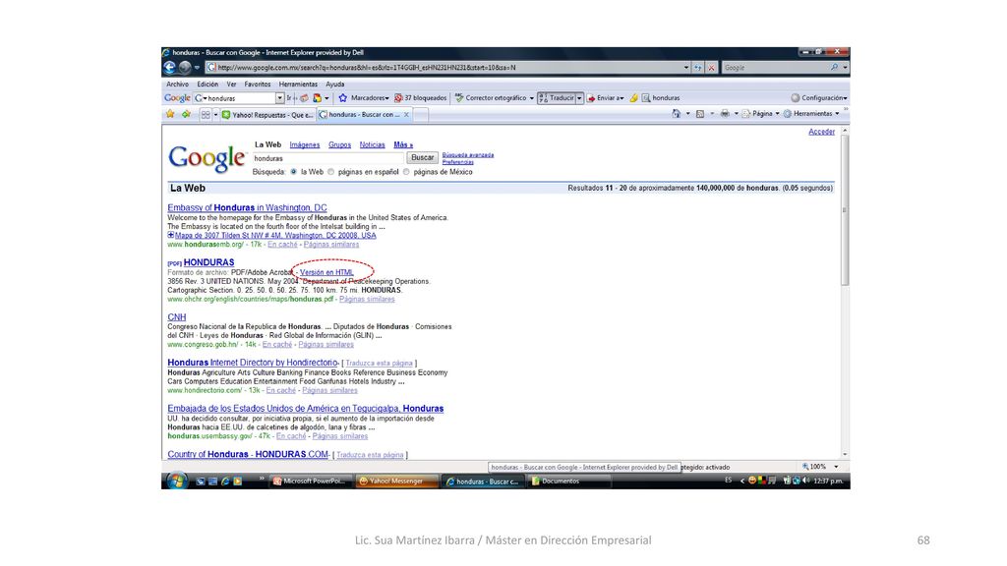Open Documentos taskbar button
The height and width of the screenshot is (566, 1007).
[x=568, y=481]
